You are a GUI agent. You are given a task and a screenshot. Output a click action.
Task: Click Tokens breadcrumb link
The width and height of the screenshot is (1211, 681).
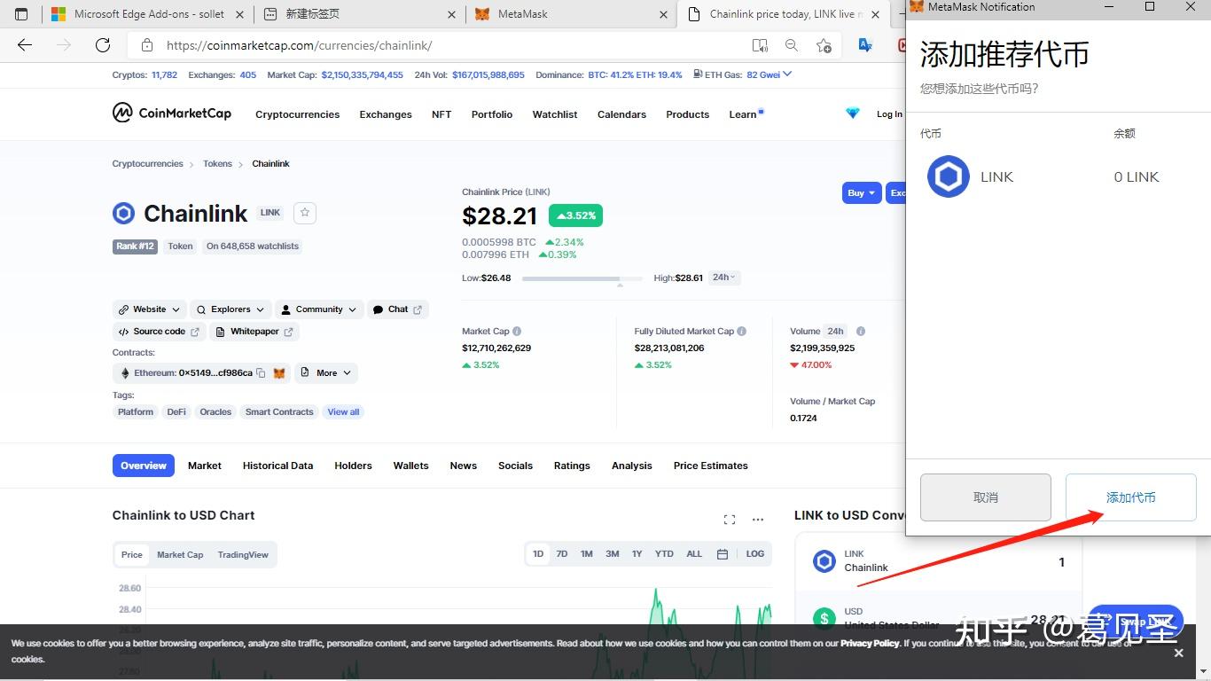click(x=217, y=164)
